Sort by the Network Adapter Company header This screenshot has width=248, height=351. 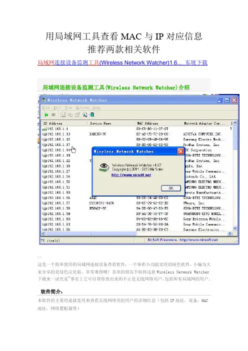[x=205, y=123]
